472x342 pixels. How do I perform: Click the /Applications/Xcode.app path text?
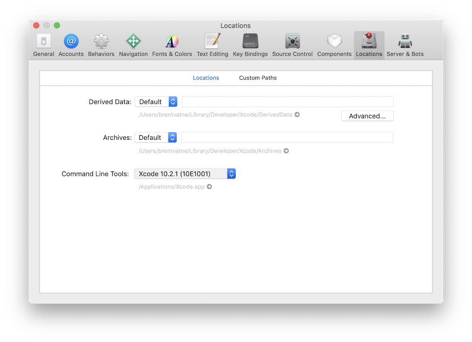172,187
